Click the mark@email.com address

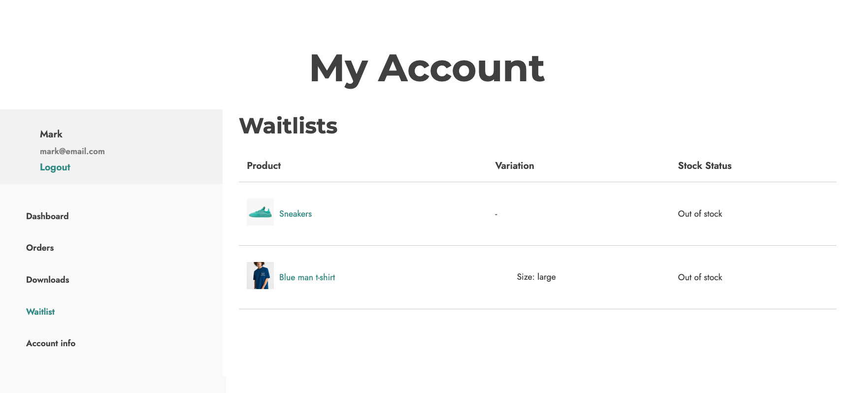point(72,151)
